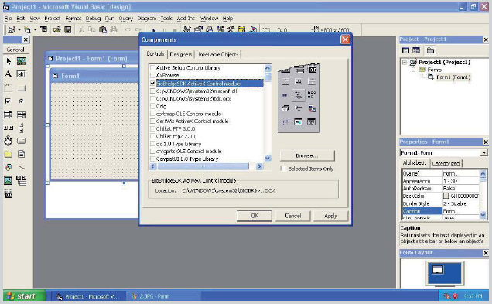Select the OLE control in the toolbox
The height and width of the screenshot is (304, 492).
pyautogui.click(x=9, y=194)
